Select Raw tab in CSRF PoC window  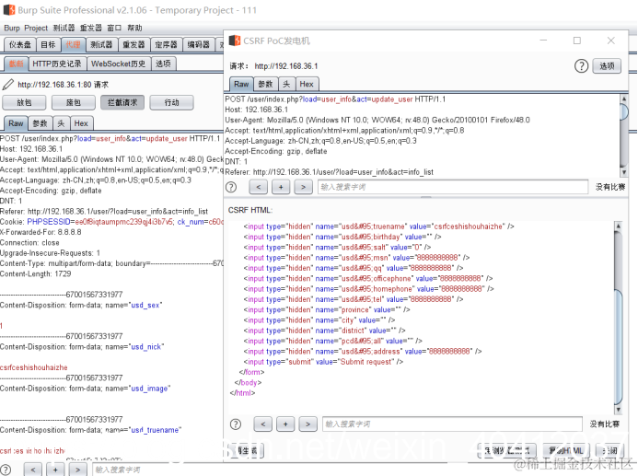241,84
